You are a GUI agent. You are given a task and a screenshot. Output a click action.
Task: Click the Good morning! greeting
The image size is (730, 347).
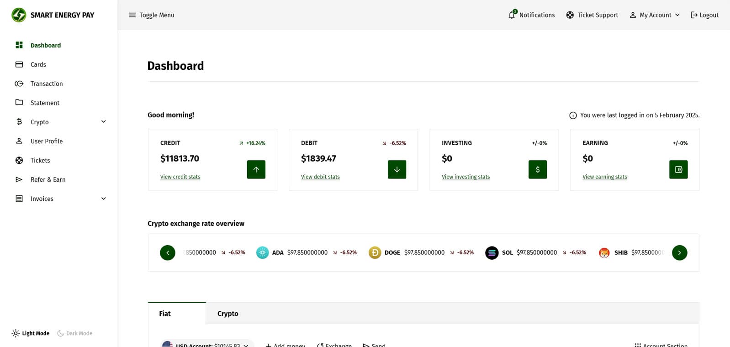coord(171,115)
